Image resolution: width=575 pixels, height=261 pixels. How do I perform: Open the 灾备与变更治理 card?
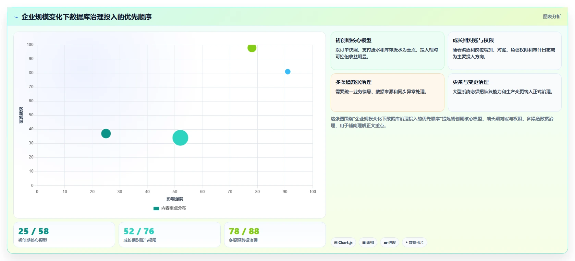point(504,93)
